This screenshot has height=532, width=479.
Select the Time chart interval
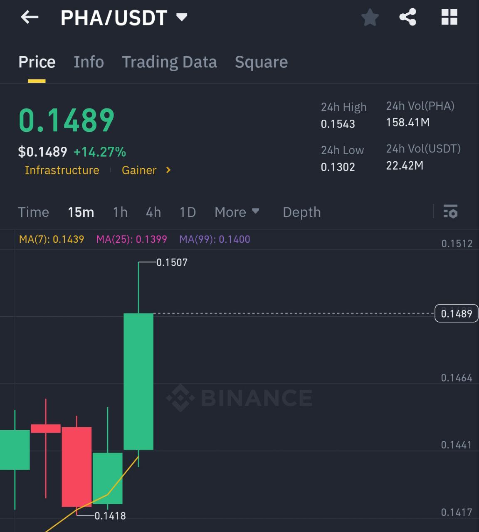[33, 212]
